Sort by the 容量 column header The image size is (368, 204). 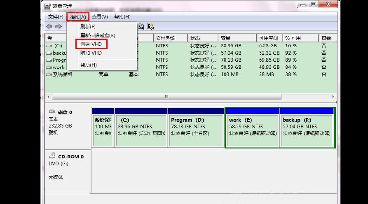coord(237,38)
